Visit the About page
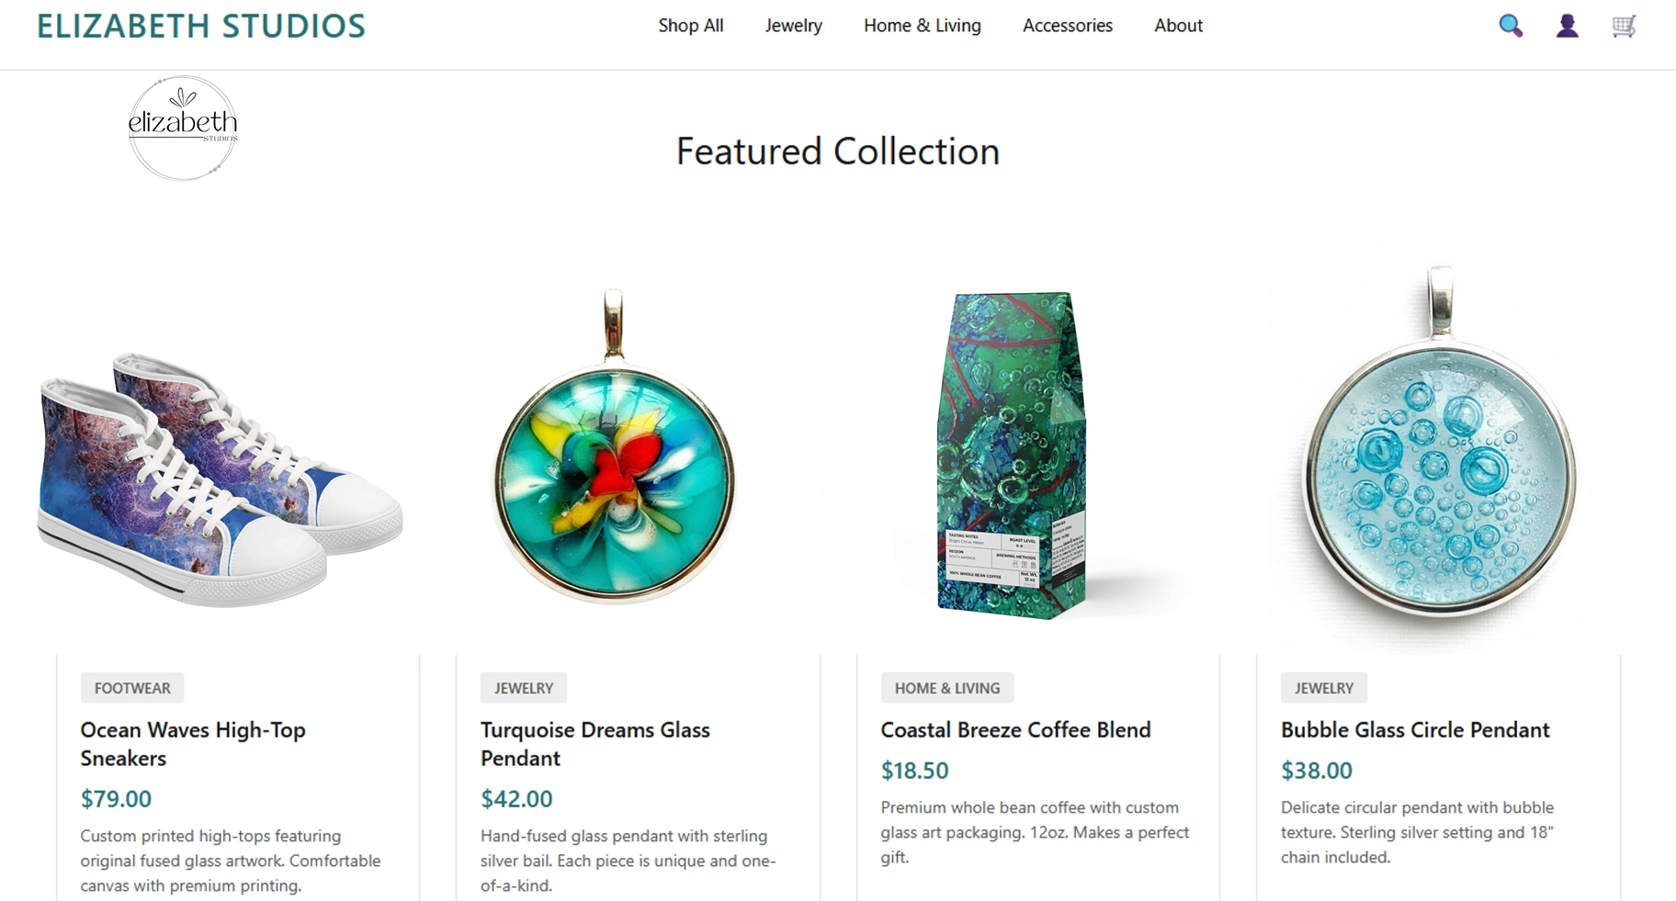This screenshot has height=901, width=1676. tap(1179, 26)
